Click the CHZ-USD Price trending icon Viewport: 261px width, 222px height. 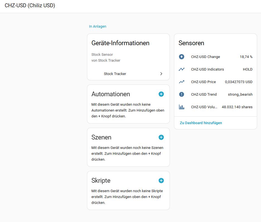click(182, 82)
